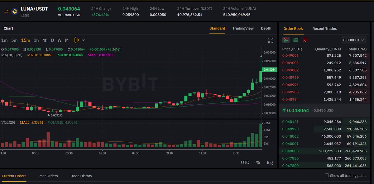Switch to TradingView chart tab
The width and height of the screenshot is (374, 184).
click(x=243, y=28)
